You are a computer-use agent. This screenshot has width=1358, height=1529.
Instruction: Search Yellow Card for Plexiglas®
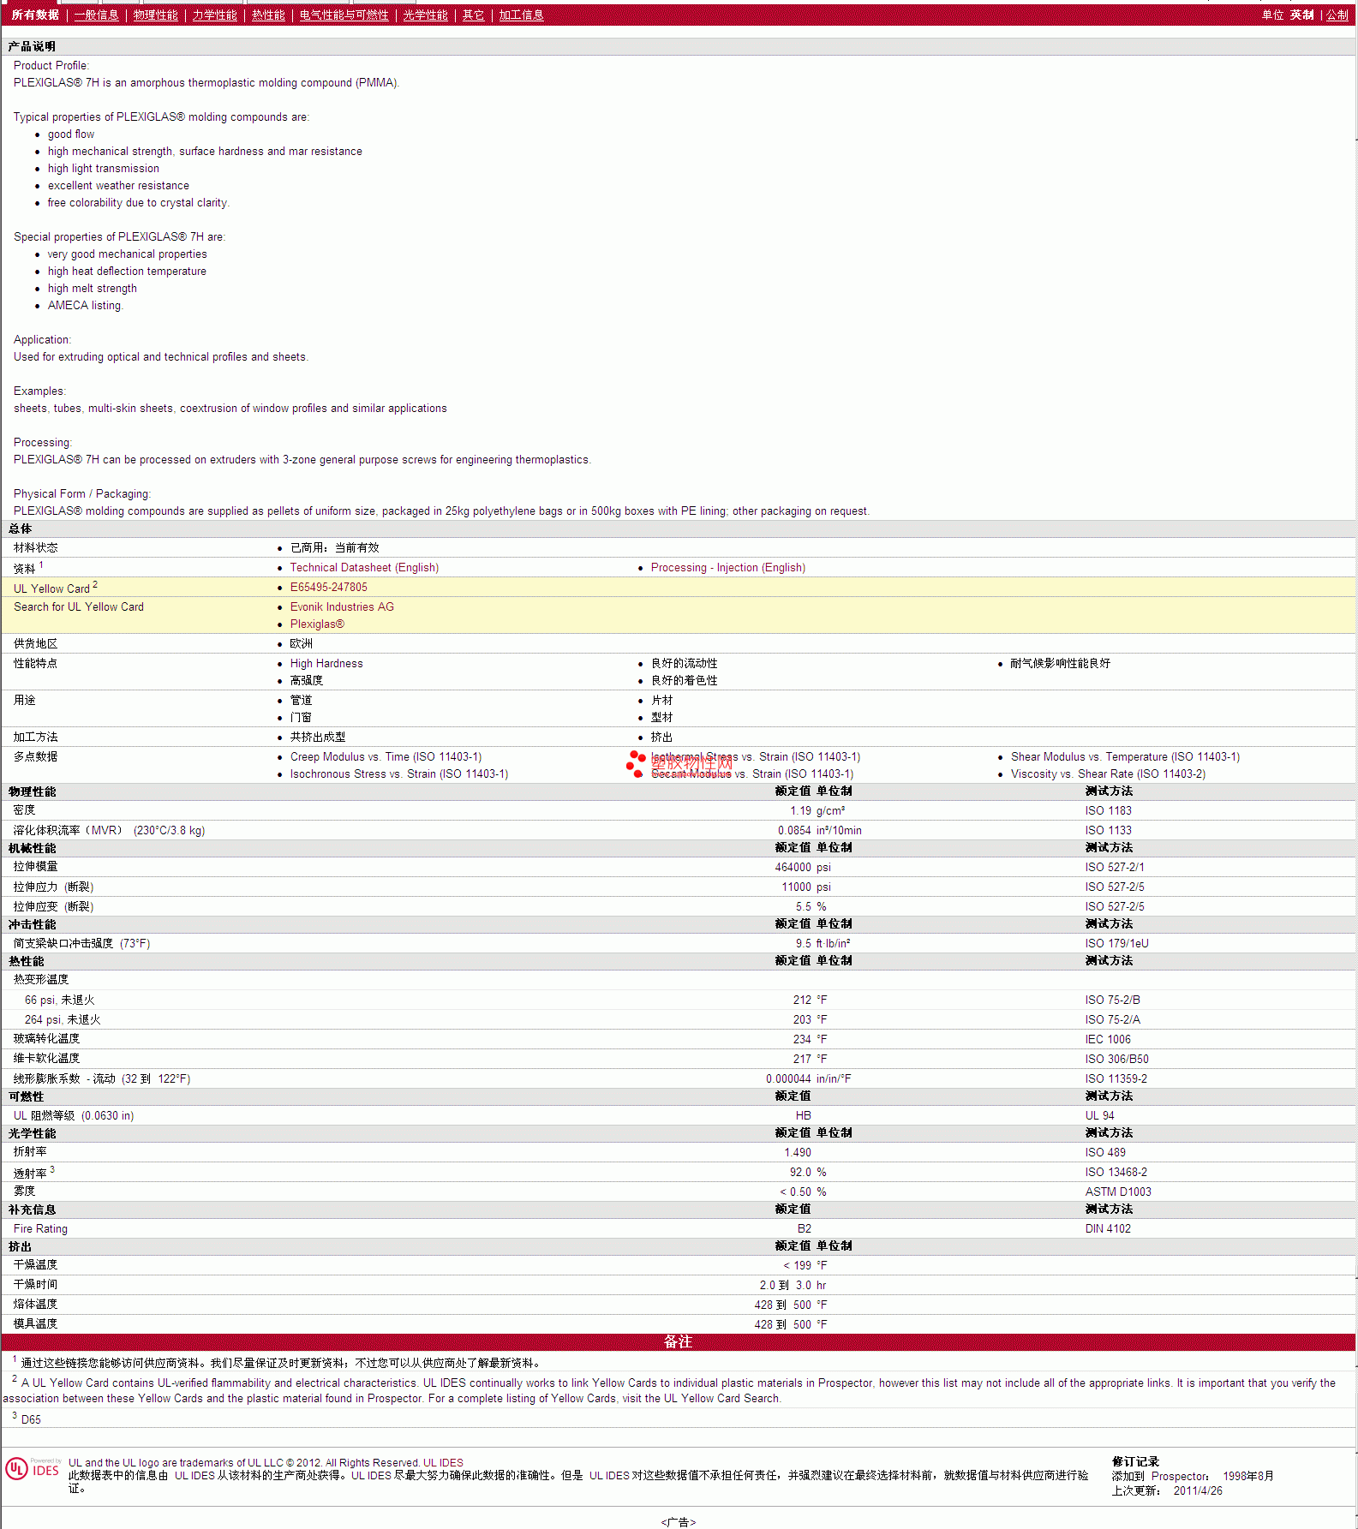tap(317, 624)
